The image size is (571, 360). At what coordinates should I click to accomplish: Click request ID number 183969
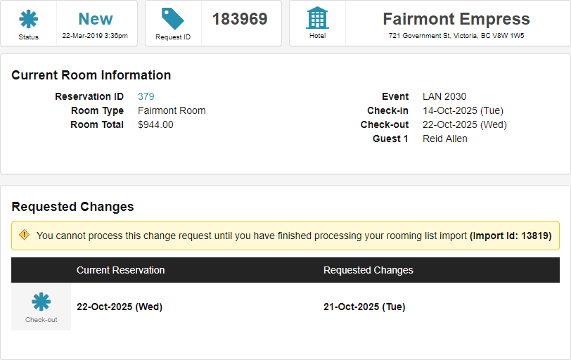(240, 19)
